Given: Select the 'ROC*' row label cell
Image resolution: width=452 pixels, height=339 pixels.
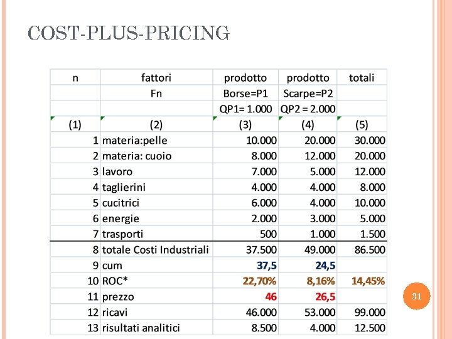Looking at the screenshot, I should click(x=116, y=281).
